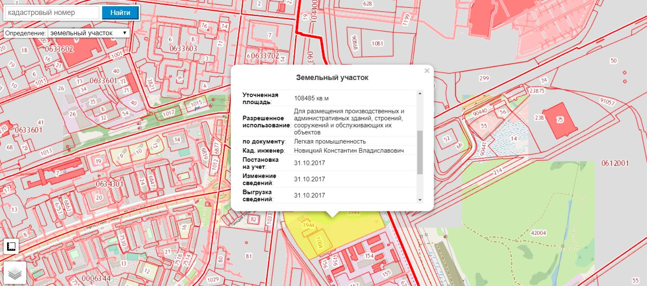Close the Земельный участок popup
The width and height of the screenshot is (647, 286).
click(427, 71)
